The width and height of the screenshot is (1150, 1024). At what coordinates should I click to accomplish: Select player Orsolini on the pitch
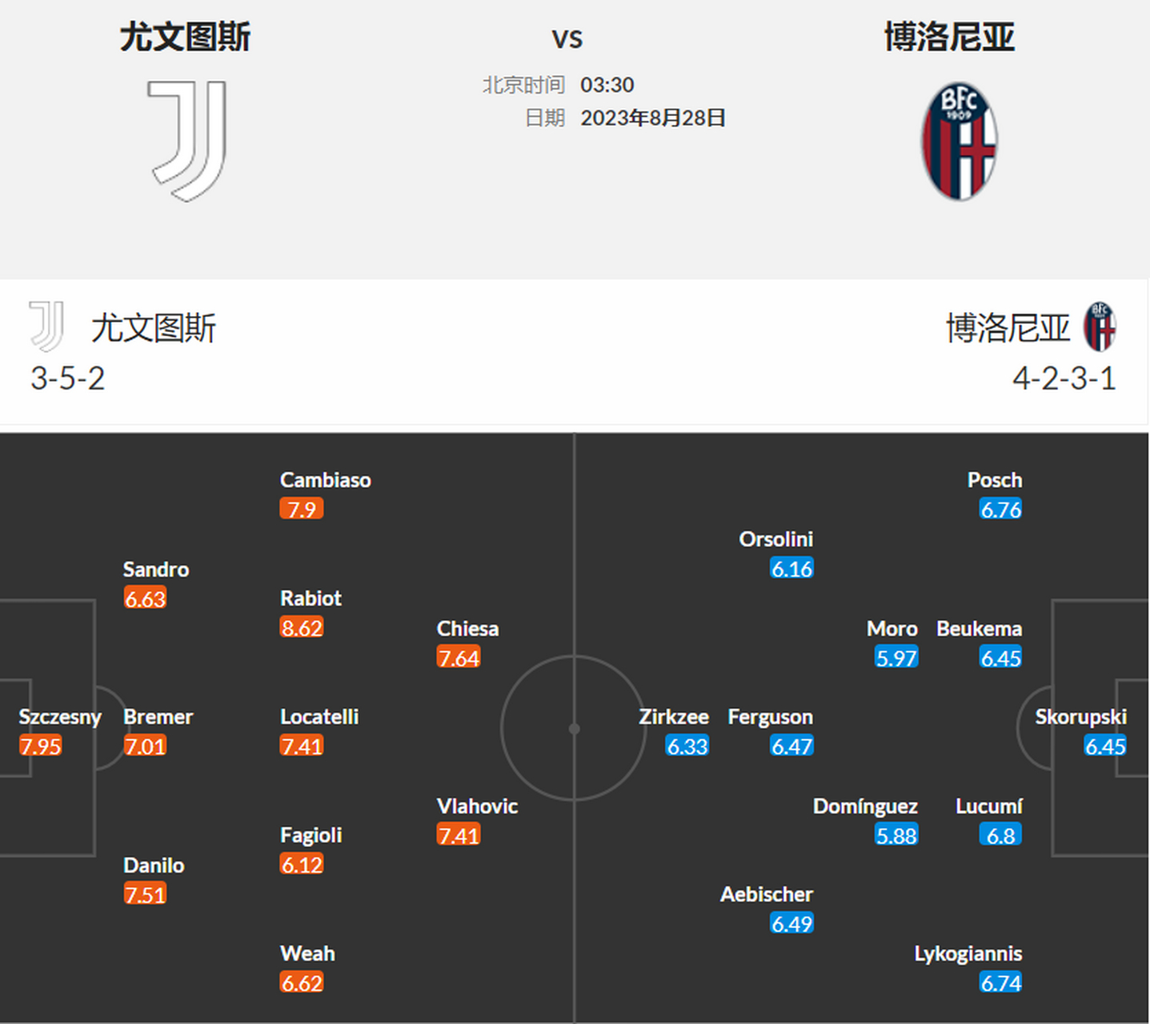pos(775,539)
